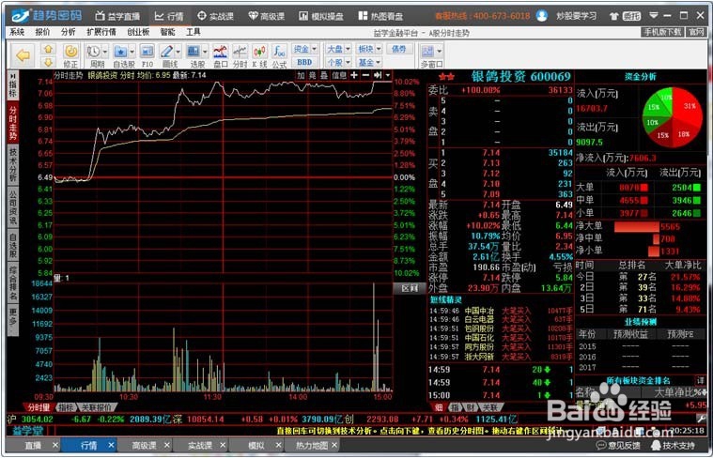Viewport: 713px width, 458px height.
Task: Click the jump-to-end arrow icon above chart
Action: [378, 75]
